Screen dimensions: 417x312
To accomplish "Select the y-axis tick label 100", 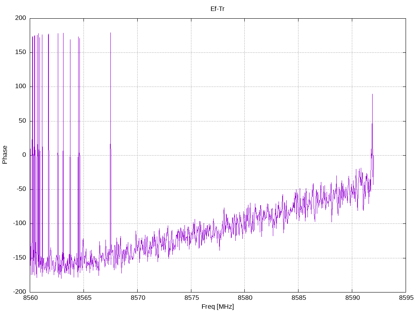I will (x=21, y=87).
